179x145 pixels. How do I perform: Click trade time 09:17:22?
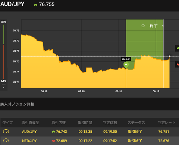[85, 141]
